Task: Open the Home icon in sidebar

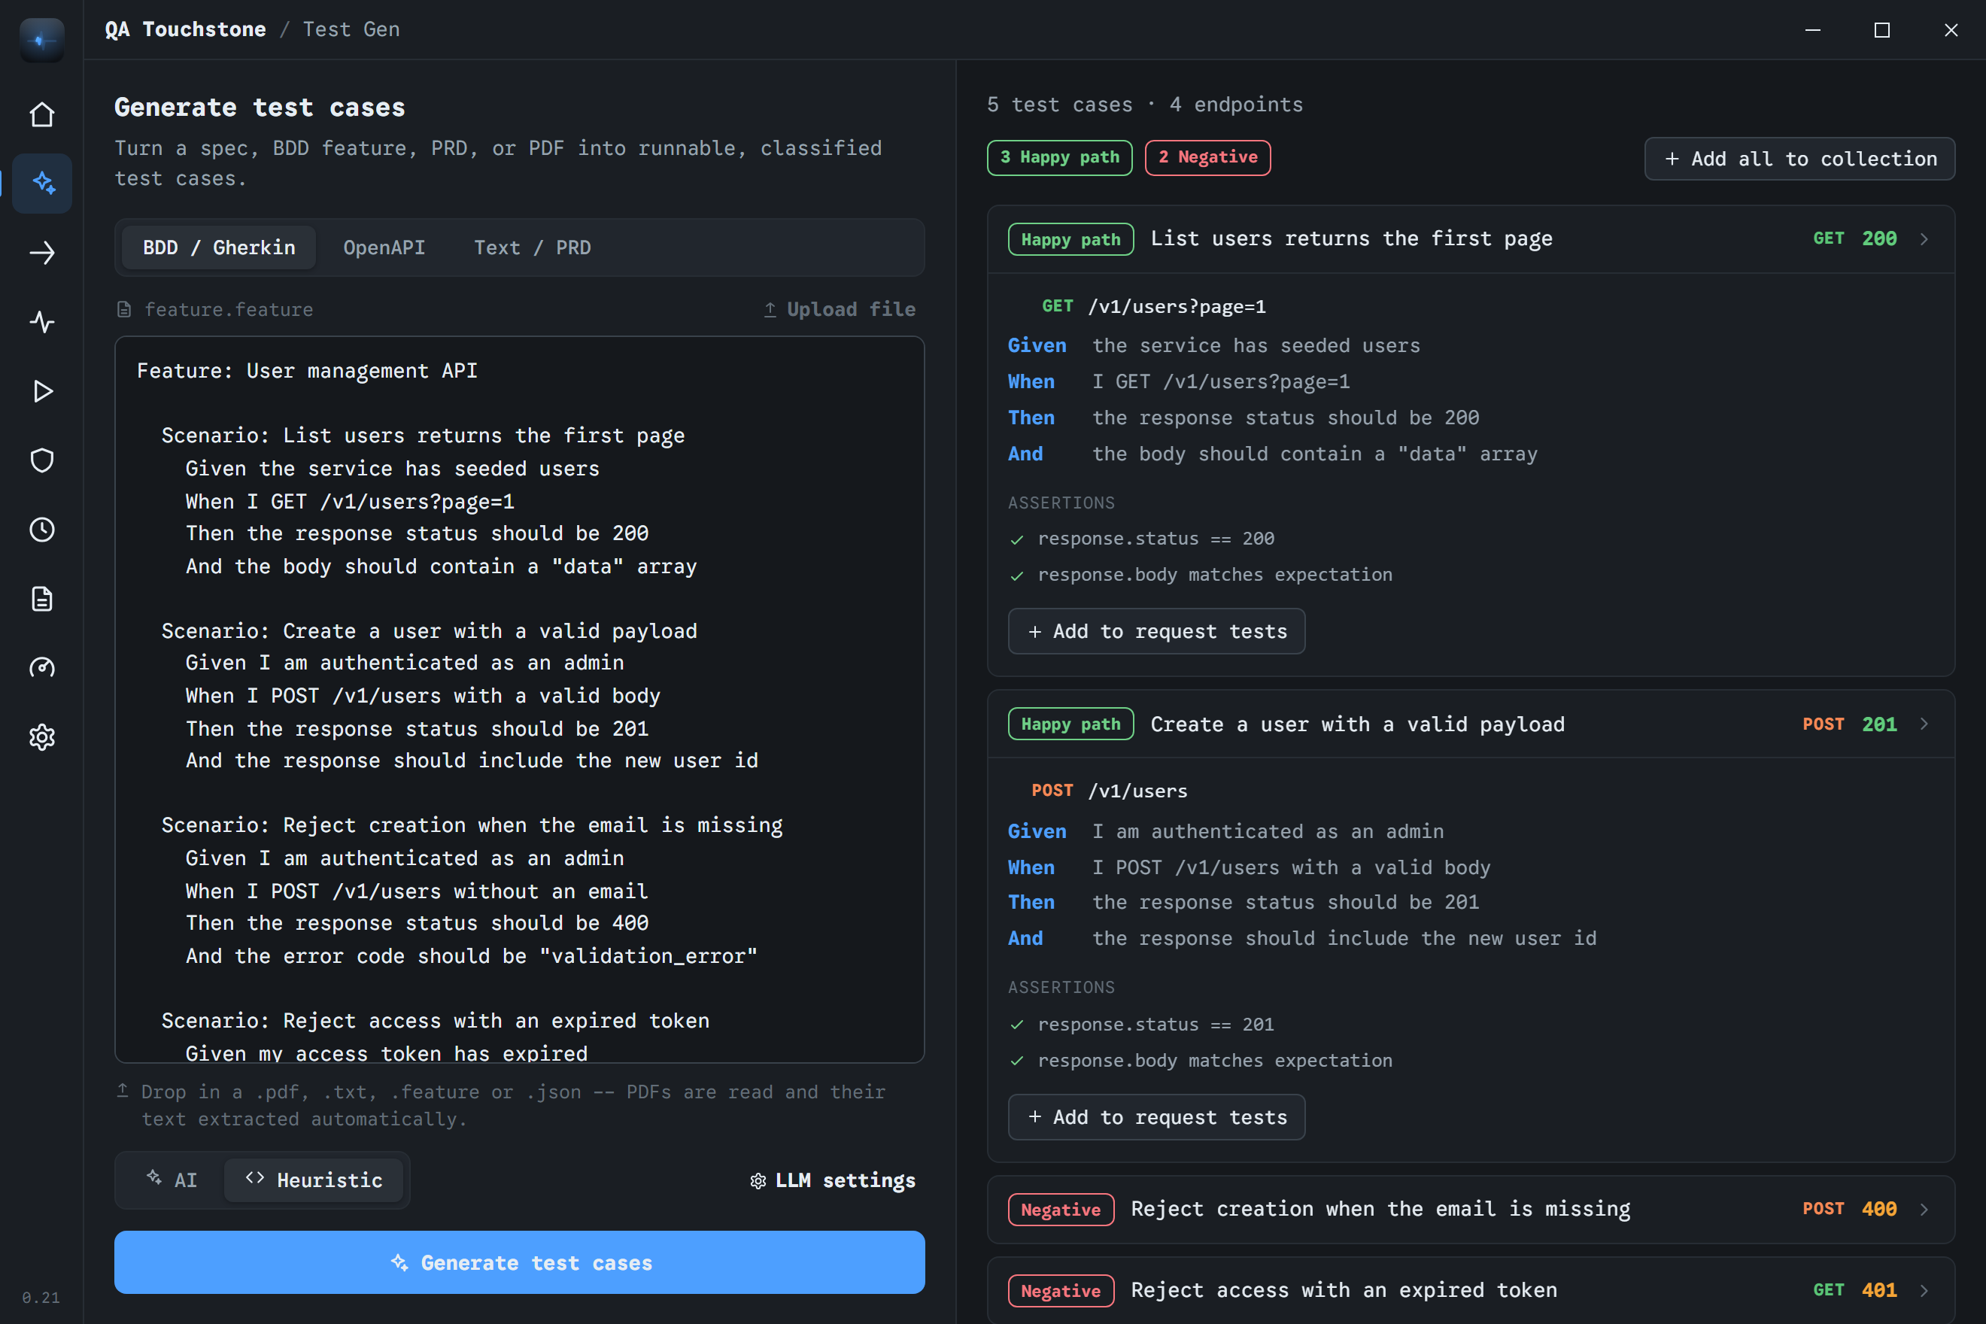Action: click(x=41, y=114)
